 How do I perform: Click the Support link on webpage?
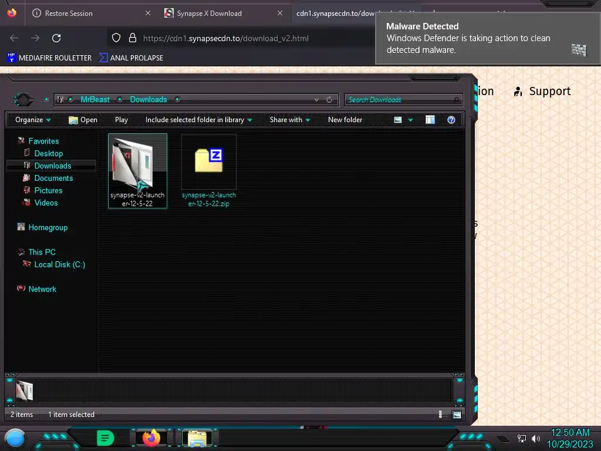[542, 91]
